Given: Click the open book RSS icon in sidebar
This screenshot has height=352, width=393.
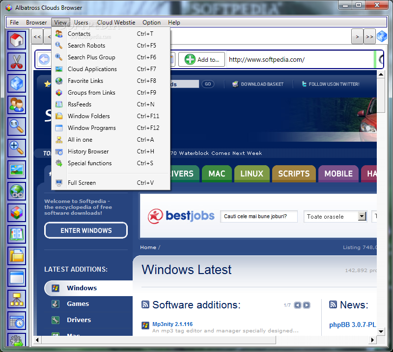Looking at the screenshot, I should (17, 234).
